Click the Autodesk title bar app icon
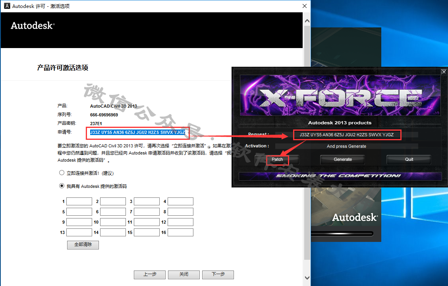Image resolution: width=448 pixels, height=286 pixels. 7,6
